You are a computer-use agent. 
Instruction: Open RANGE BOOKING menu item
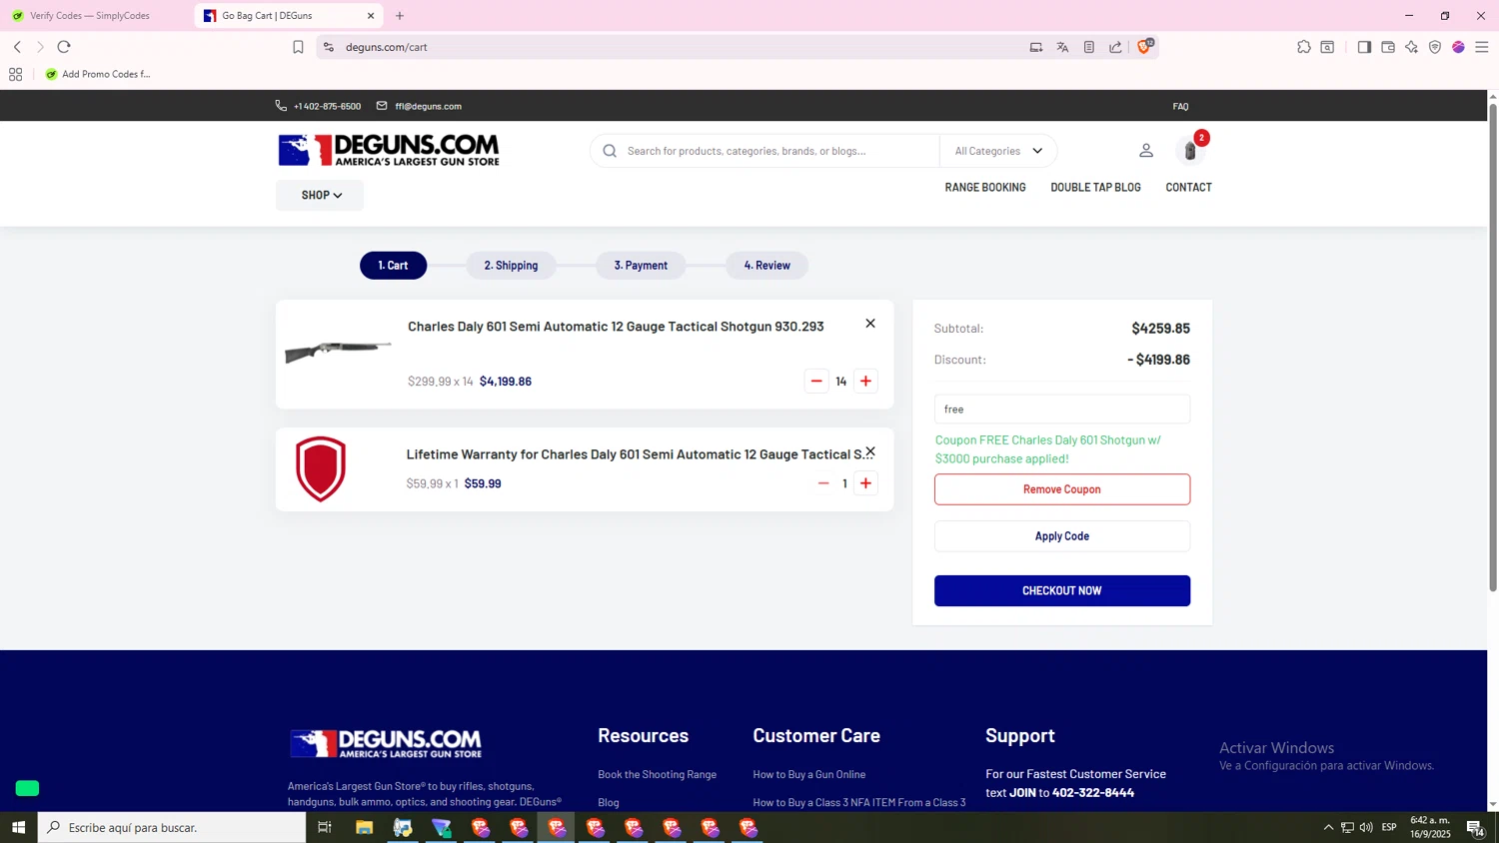point(985,188)
